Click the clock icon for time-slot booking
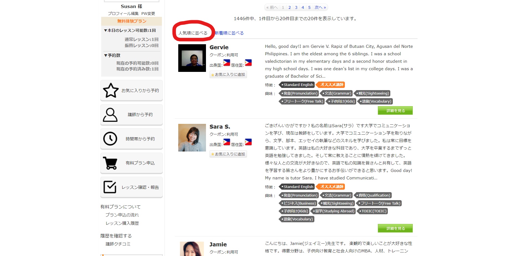Image resolution: width=522 pixels, height=256 pixels. 110,139
